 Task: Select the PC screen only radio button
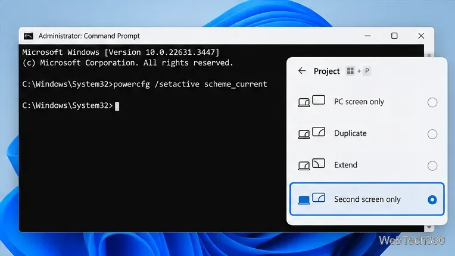(432, 102)
